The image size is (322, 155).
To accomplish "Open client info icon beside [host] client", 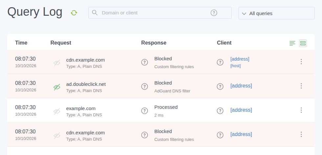I will tap(220, 62).
